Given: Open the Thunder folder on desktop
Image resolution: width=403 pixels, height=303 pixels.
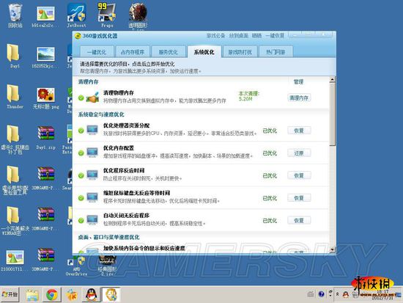Looking at the screenshot, I should 15,97.
